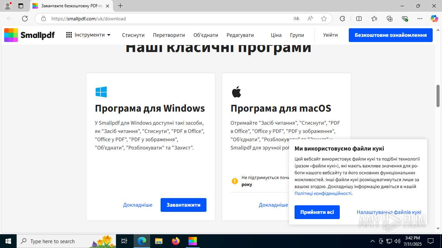This screenshot has width=442, height=248.
Task: Open the Перетворити menu item
Action: pos(169,35)
